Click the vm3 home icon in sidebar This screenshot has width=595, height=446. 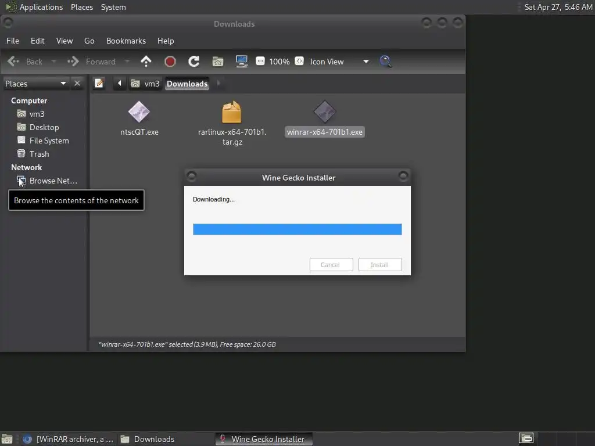pos(21,114)
